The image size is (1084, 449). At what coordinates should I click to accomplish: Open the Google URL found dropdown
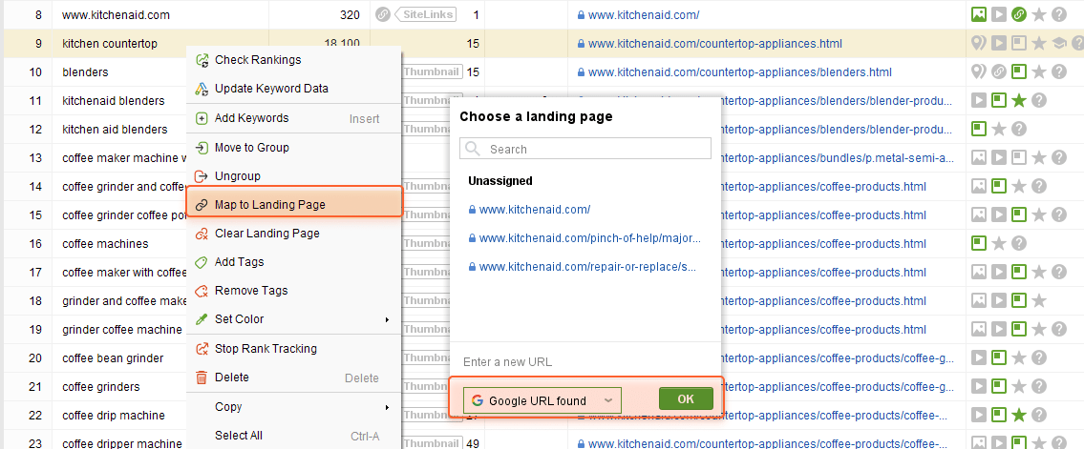(x=542, y=400)
